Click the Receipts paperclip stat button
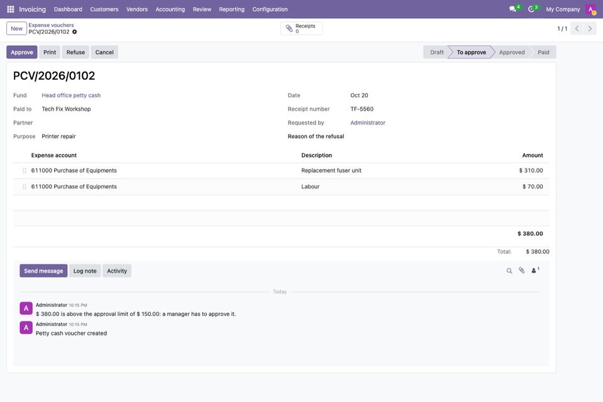This screenshot has height=402, width=603. 302,28
